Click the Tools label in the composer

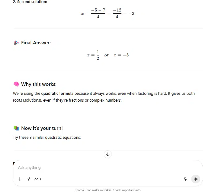tap(37, 179)
